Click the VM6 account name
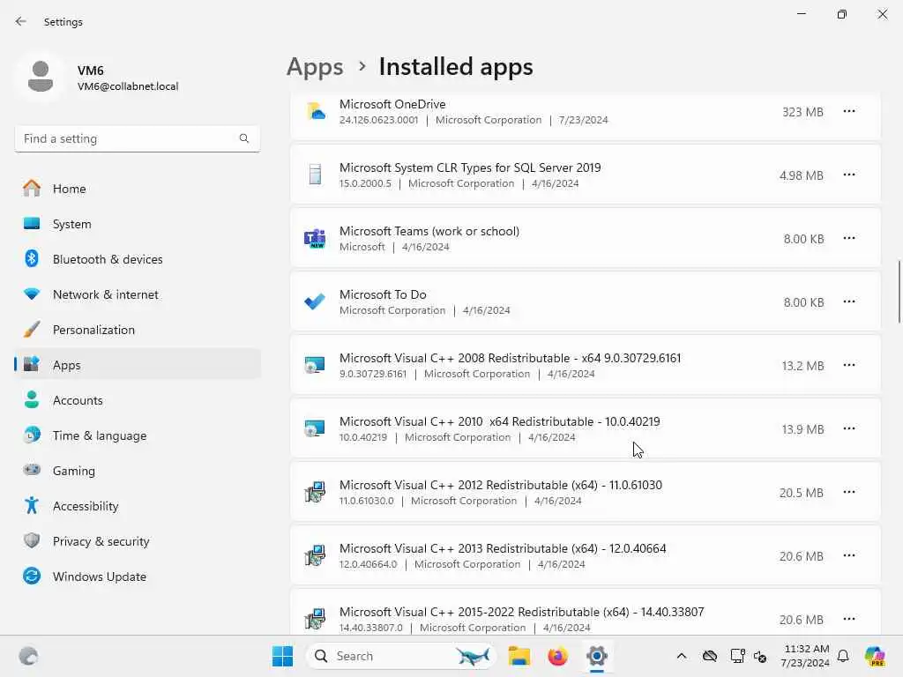 click(x=91, y=71)
